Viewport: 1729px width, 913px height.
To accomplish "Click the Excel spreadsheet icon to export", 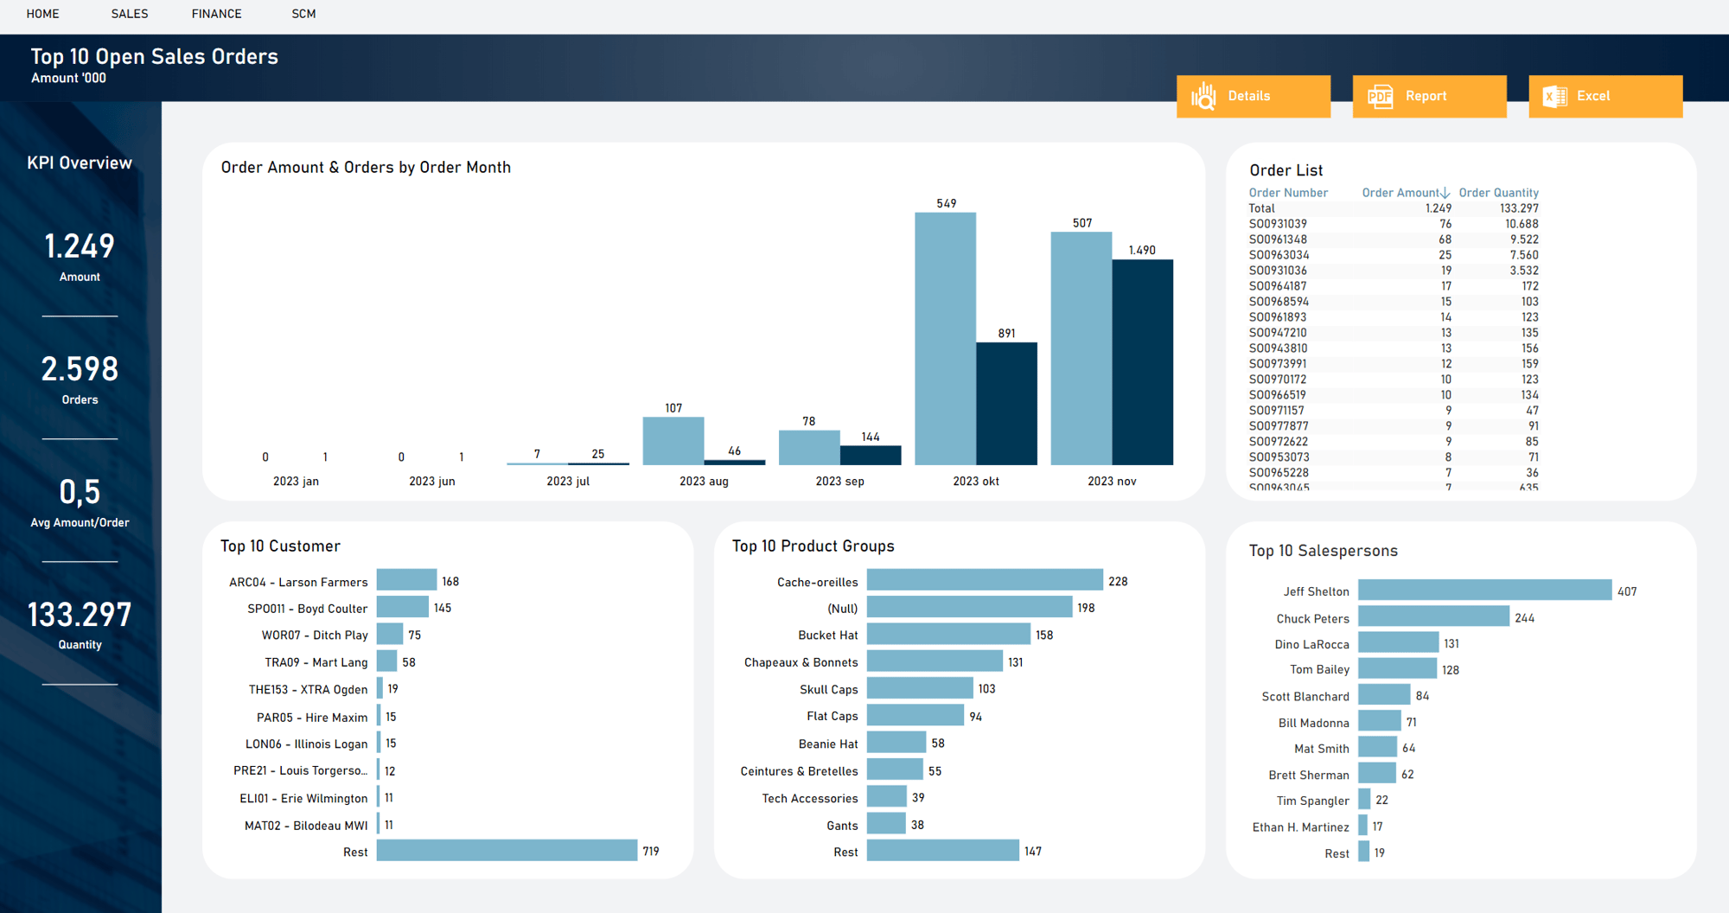I will point(1555,96).
